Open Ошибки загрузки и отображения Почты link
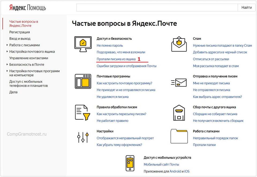The height and width of the screenshot is (177, 257). click(x=127, y=66)
